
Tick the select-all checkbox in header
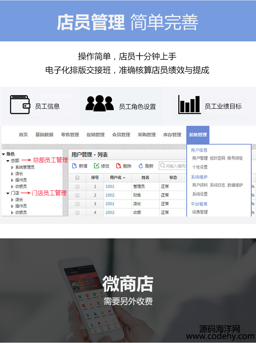coord(77,177)
